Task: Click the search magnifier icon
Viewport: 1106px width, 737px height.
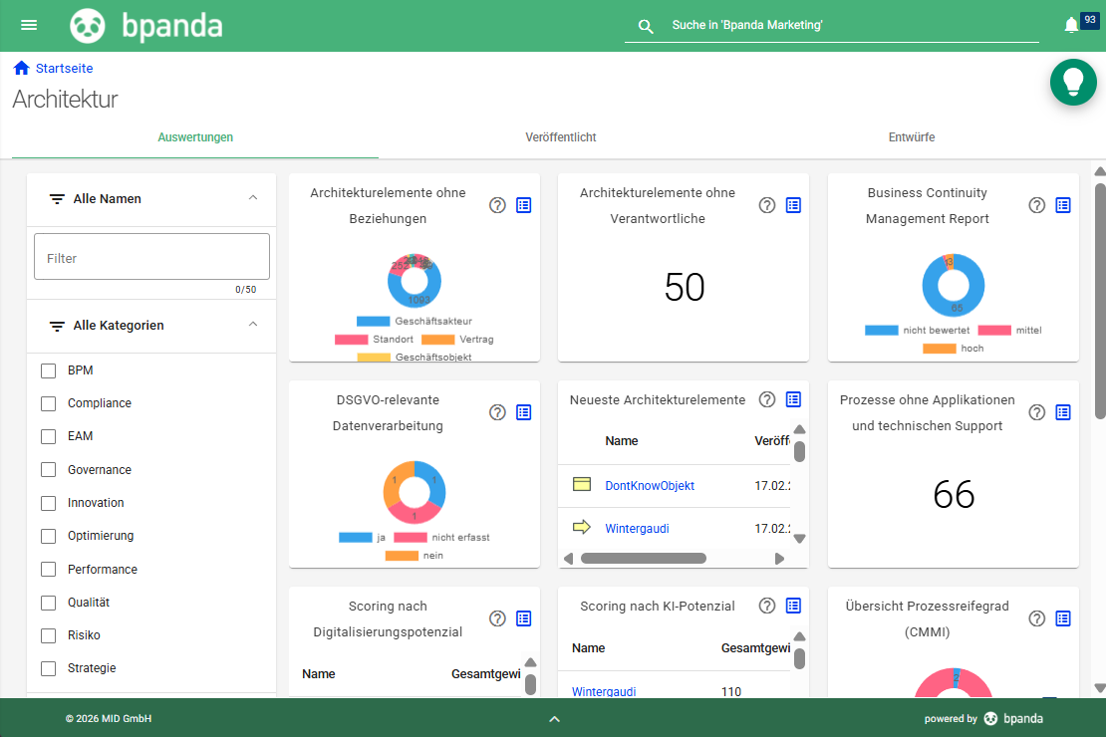Action: point(646,26)
